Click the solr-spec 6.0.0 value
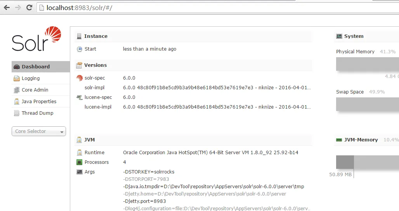The height and width of the screenshot is (211, 399). point(129,78)
